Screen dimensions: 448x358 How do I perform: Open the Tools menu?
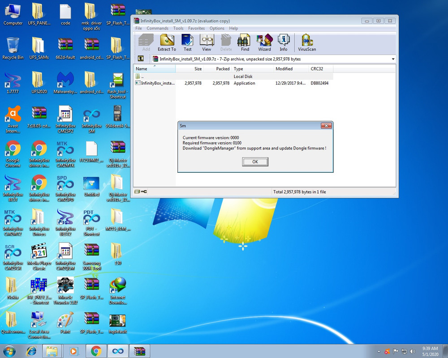click(x=178, y=28)
